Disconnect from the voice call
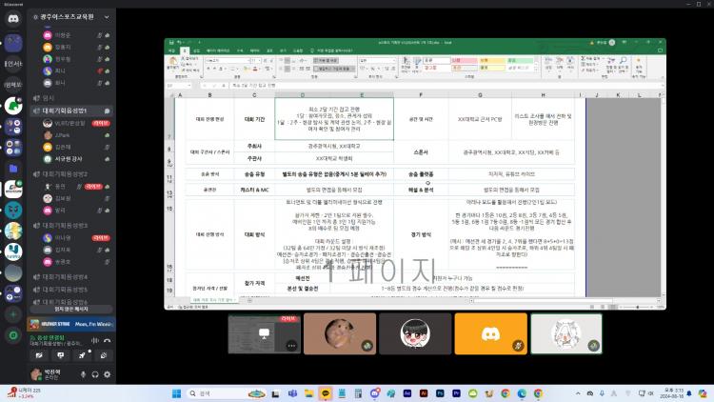The width and height of the screenshot is (714, 402). tap(107, 340)
